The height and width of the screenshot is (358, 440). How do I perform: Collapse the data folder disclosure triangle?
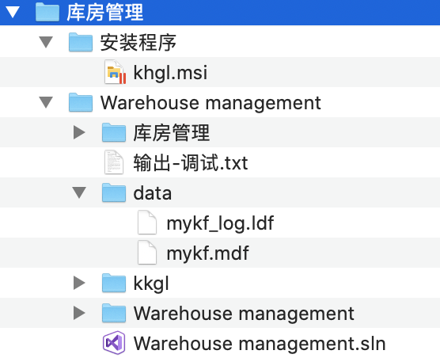point(79,192)
